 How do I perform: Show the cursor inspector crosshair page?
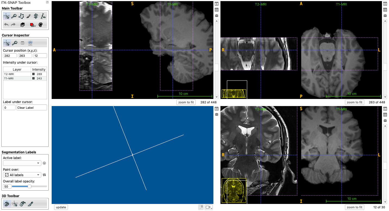(7, 43)
